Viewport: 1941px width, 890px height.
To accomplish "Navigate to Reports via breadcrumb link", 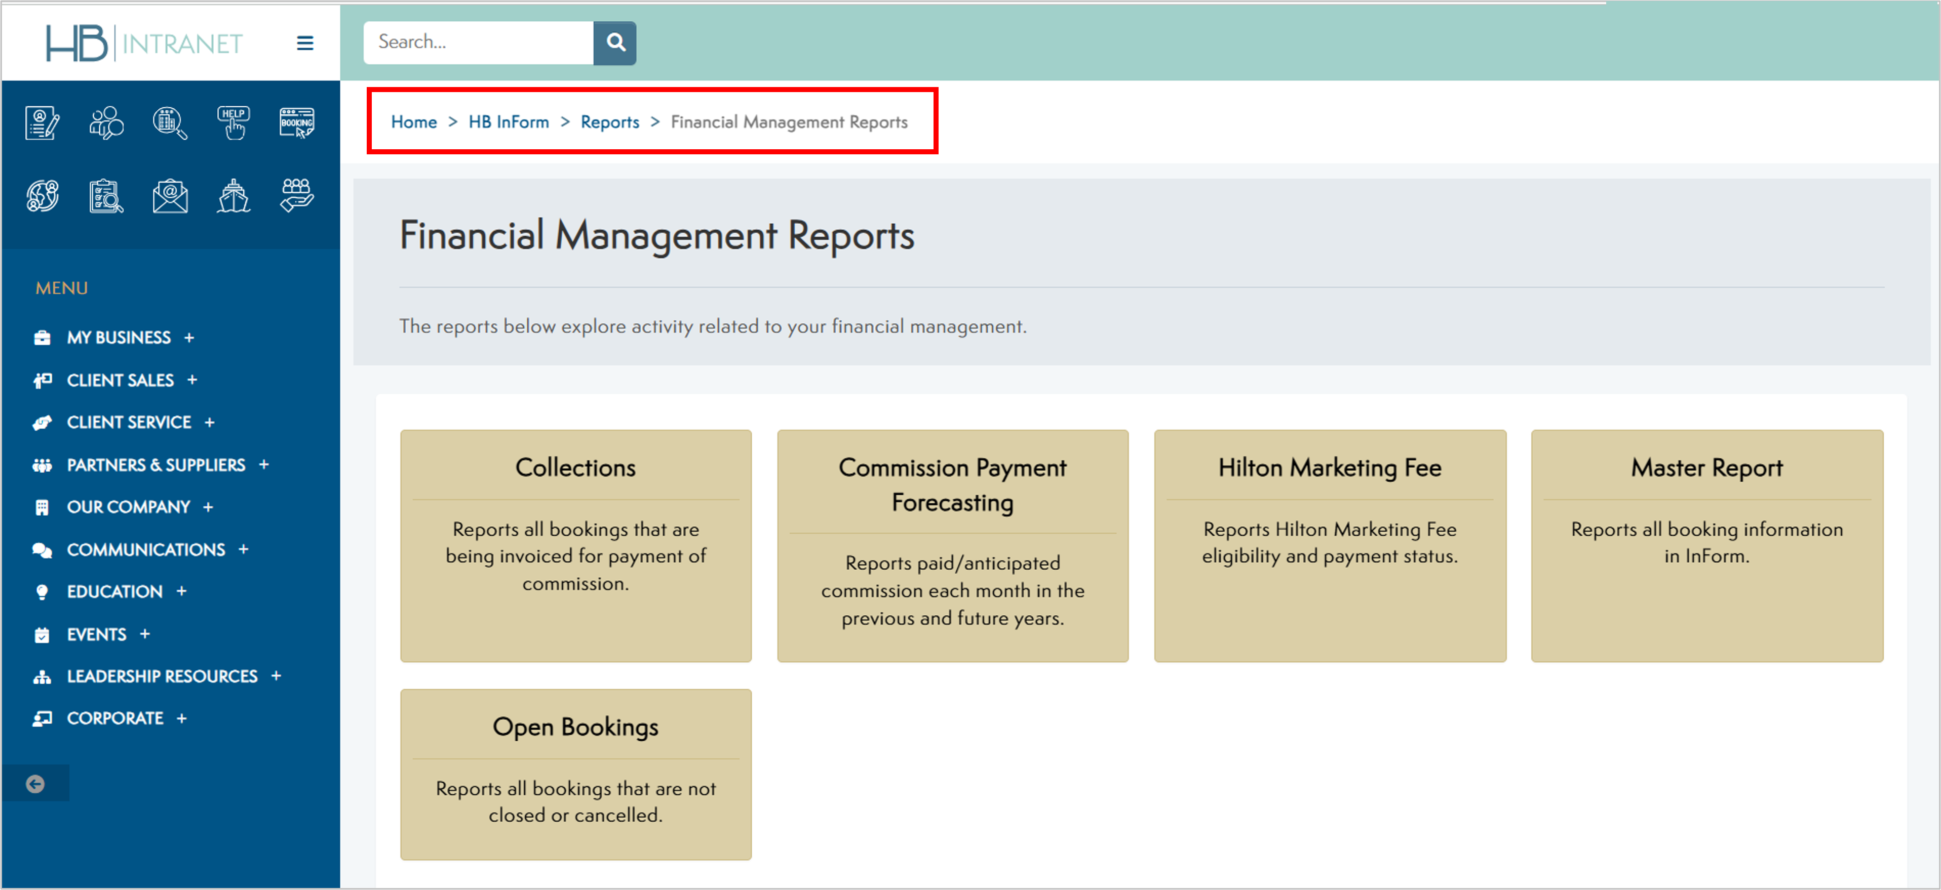I will [609, 121].
